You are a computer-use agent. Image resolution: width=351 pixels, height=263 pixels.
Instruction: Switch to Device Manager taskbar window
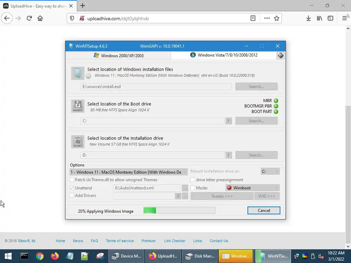[x=126, y=256]
